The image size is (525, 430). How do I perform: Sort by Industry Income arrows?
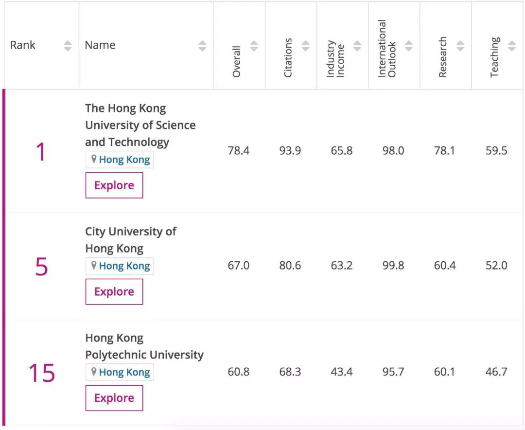[357, 46]
